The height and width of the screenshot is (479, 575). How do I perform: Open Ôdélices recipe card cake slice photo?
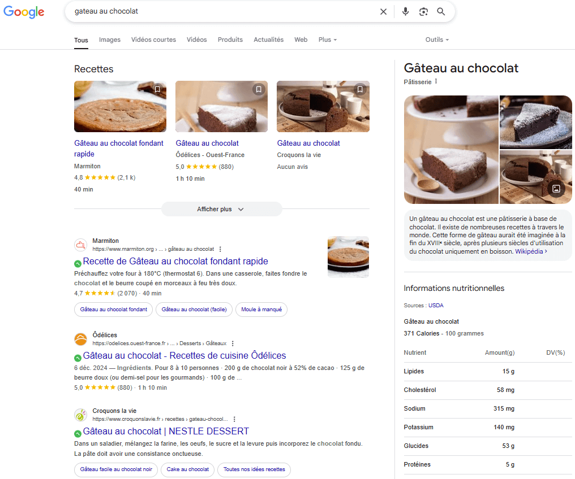pos(221,107)
